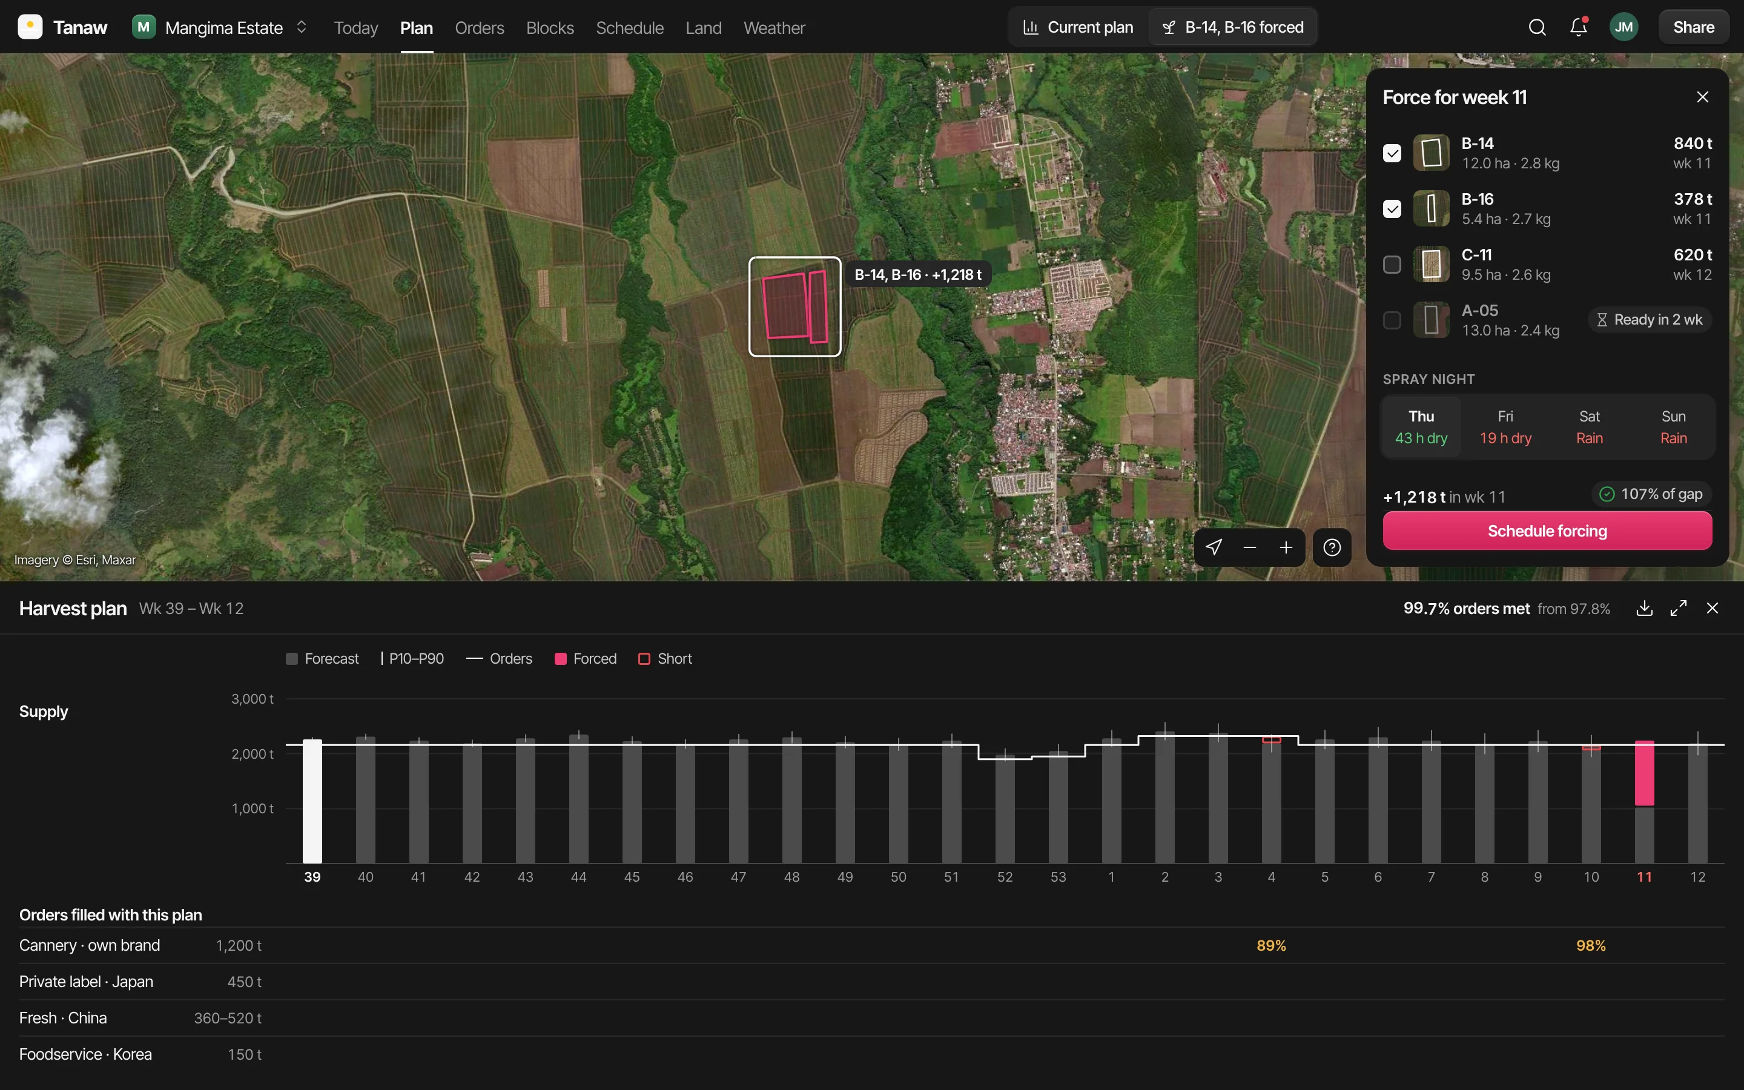1744x1090 pixels.
Task: Open the Weather tab
Action: [x=774, y=27]
